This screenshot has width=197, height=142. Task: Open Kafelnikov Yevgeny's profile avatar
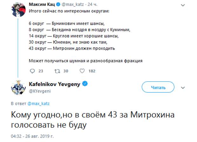click(18, 87)
